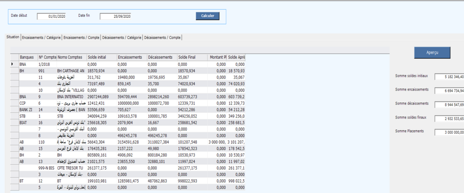The image size is (464, 193).
Task: Select the BH CARTHAGE AN account row
Action: (128, 71)
